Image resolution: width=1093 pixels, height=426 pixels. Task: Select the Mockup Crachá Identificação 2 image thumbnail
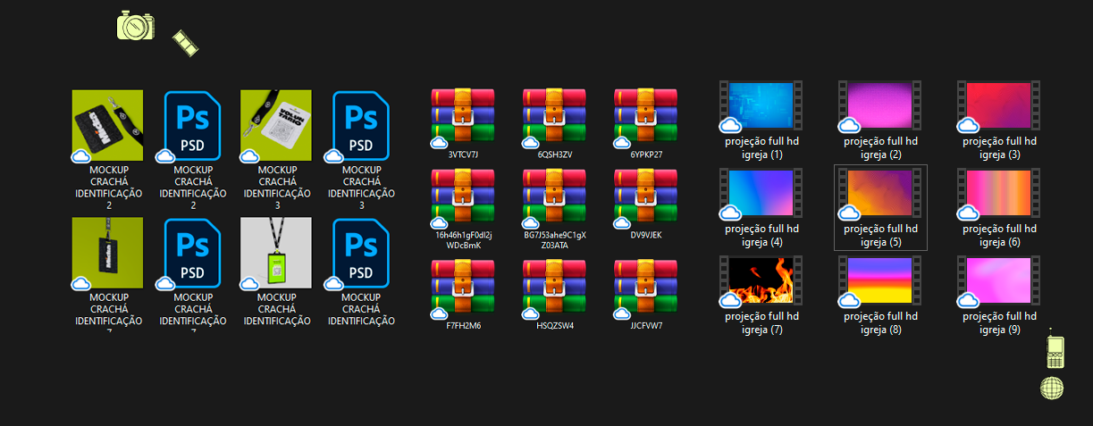point(107,126)
